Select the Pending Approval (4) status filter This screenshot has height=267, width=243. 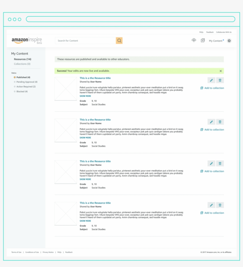tap(27, 82)
